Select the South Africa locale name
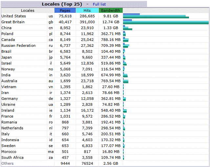The image size is (210, 167). coord(12,158)
